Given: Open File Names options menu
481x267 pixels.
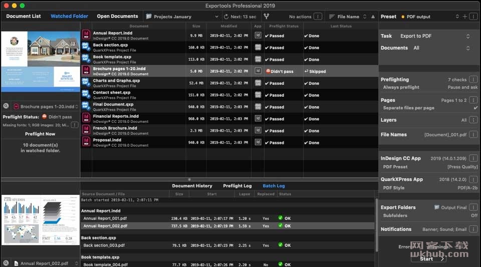Looking at the screenshot, I should tap(473, 134).
